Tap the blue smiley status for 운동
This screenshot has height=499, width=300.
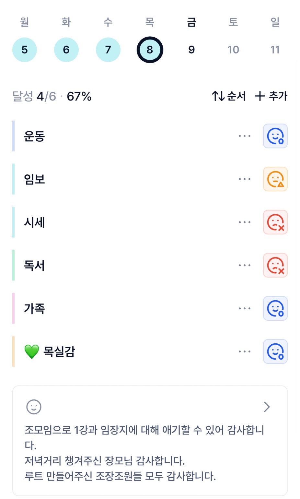275,136
